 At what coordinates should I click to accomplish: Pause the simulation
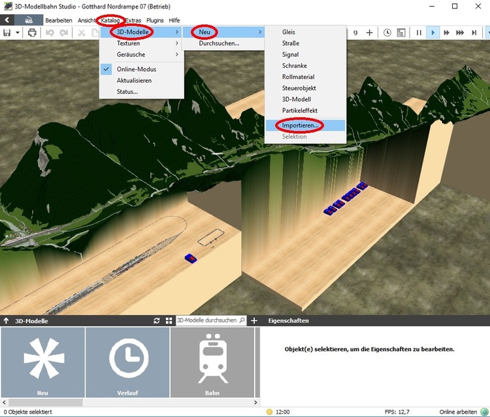[419, 33]
